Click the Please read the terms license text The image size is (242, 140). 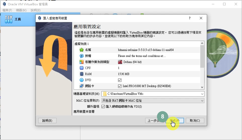(142, 56)
